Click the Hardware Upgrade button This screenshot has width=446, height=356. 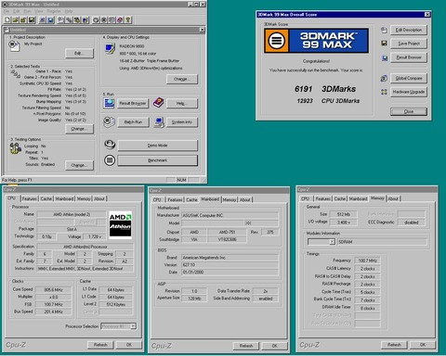[x=409, y=92]
